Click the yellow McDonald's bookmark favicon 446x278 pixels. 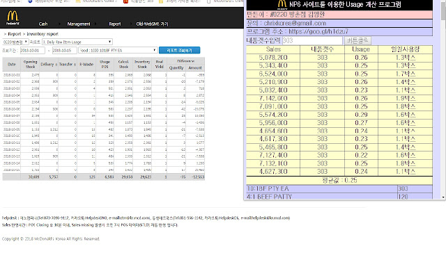coord(78,1)
